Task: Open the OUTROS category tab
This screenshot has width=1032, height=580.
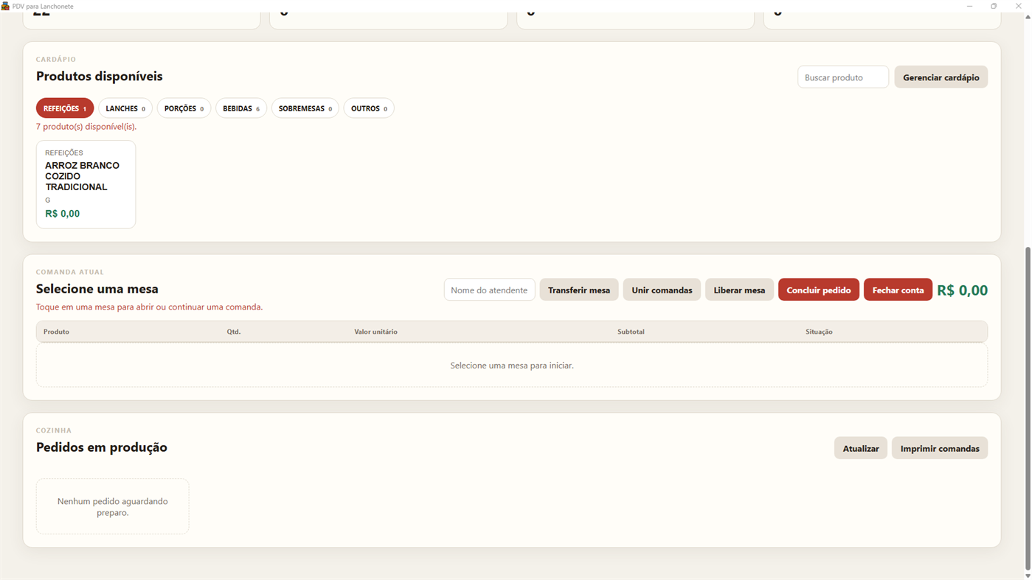Action: pyautogui.click(x=369, y=108)
